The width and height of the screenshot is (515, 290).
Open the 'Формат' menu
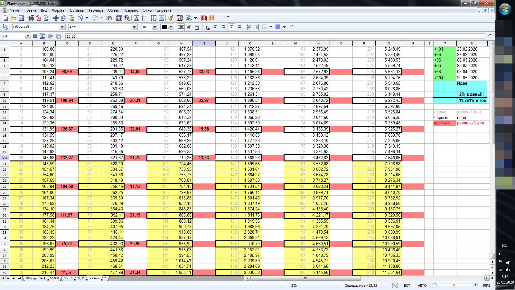click(x=59, y=10)
